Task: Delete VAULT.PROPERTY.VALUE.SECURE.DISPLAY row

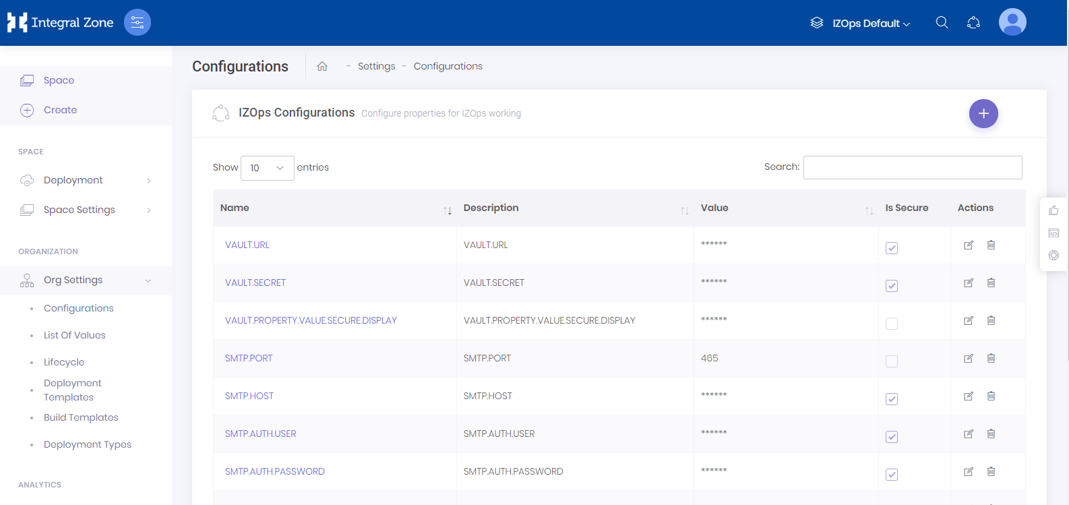Action: [x=991, y=320]
